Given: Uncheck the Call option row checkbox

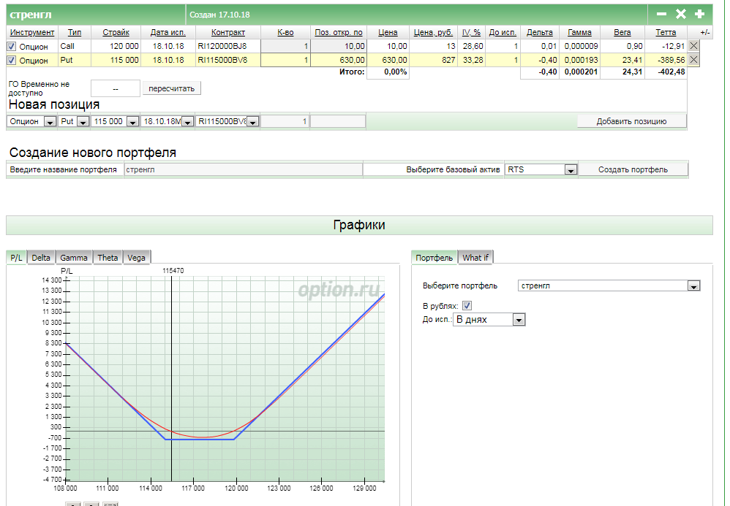Looking at the screenshot, I should [11, 47].
